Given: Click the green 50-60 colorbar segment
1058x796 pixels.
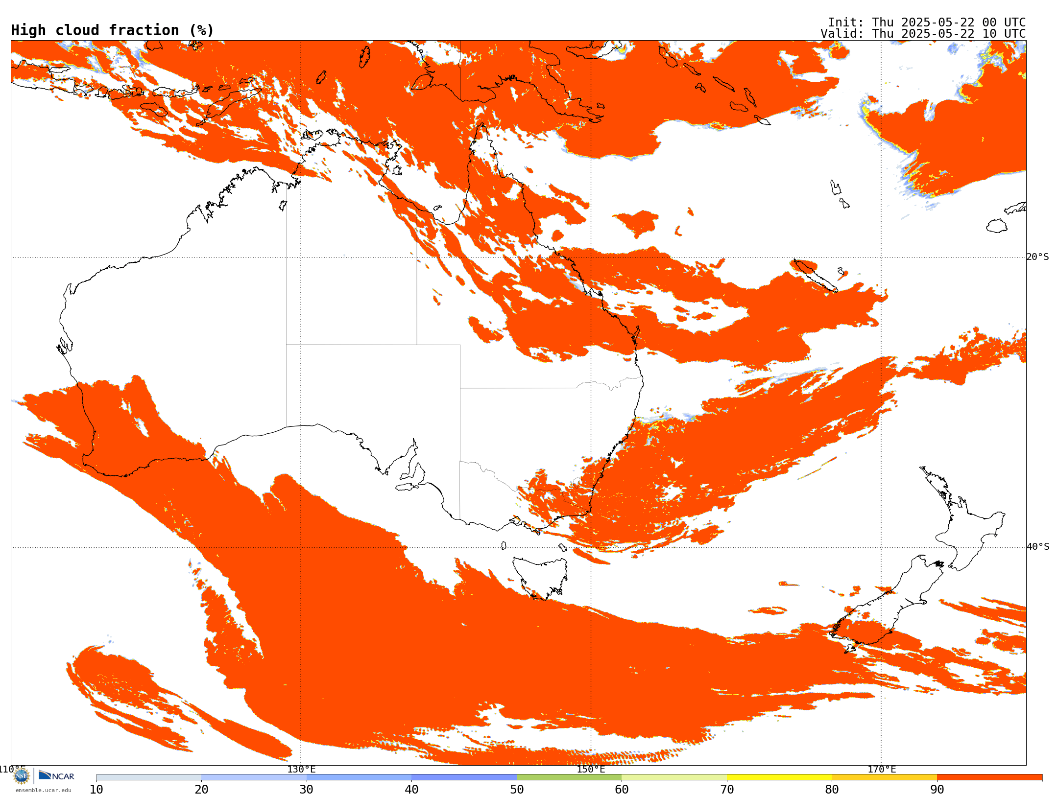Looking at the screenshot, I should click(x=569, y=777).
